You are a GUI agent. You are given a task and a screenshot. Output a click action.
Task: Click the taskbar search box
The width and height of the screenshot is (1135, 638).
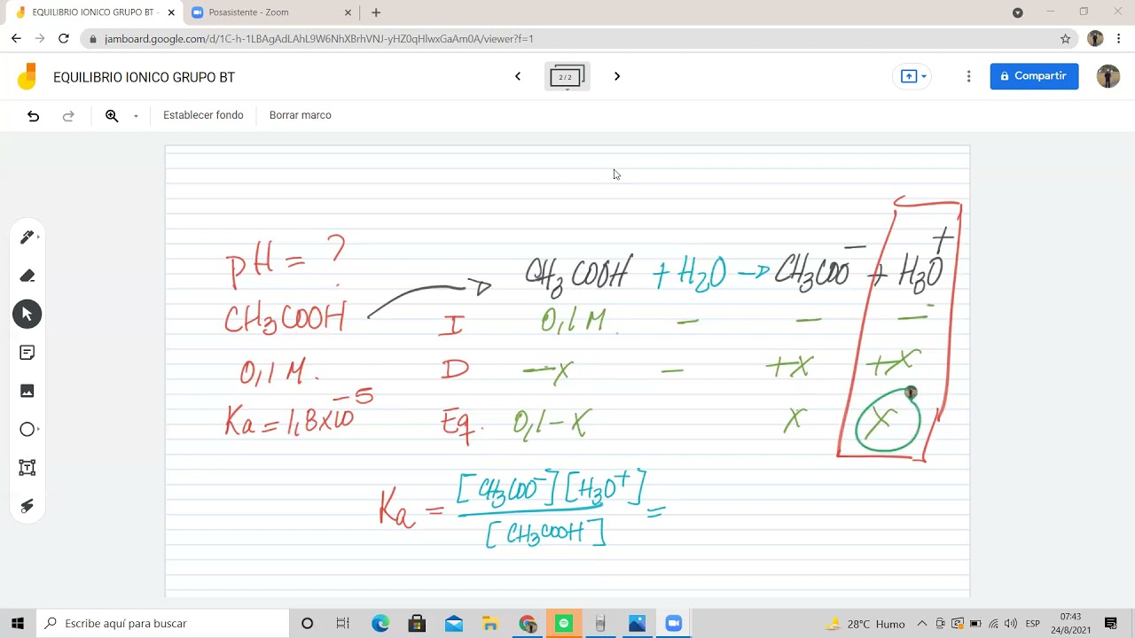(x=163, y=624)
